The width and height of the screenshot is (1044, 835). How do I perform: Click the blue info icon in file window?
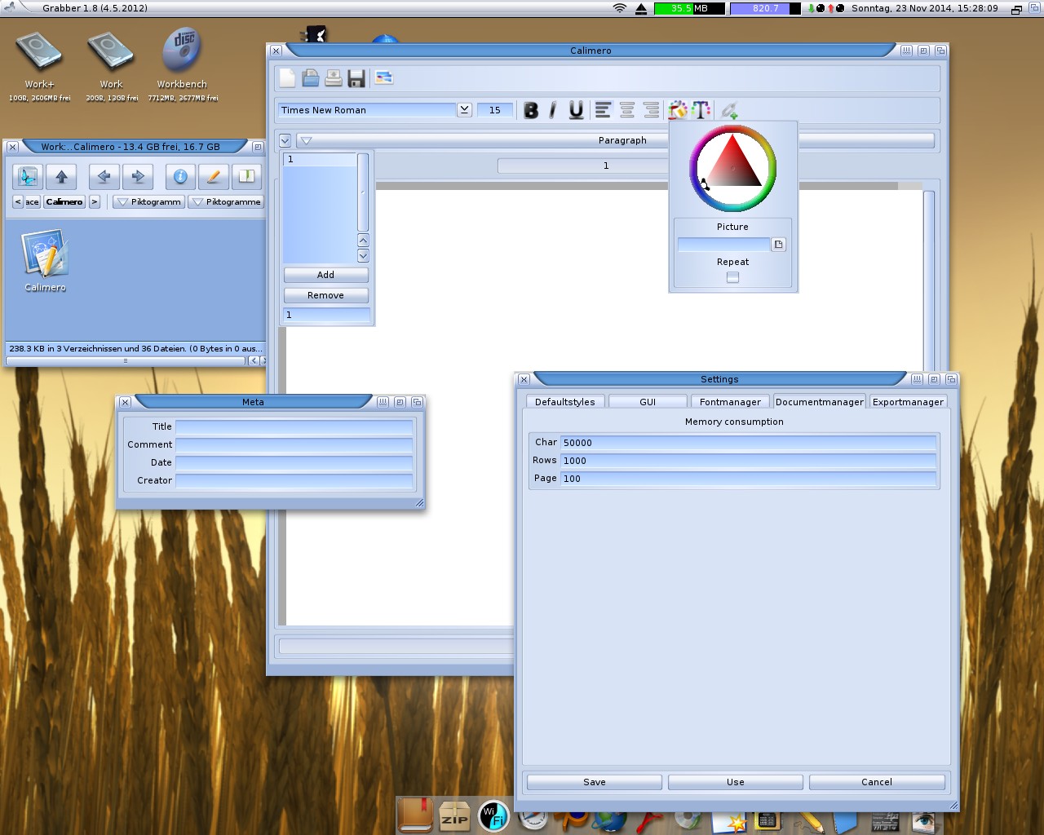point(180,176)
